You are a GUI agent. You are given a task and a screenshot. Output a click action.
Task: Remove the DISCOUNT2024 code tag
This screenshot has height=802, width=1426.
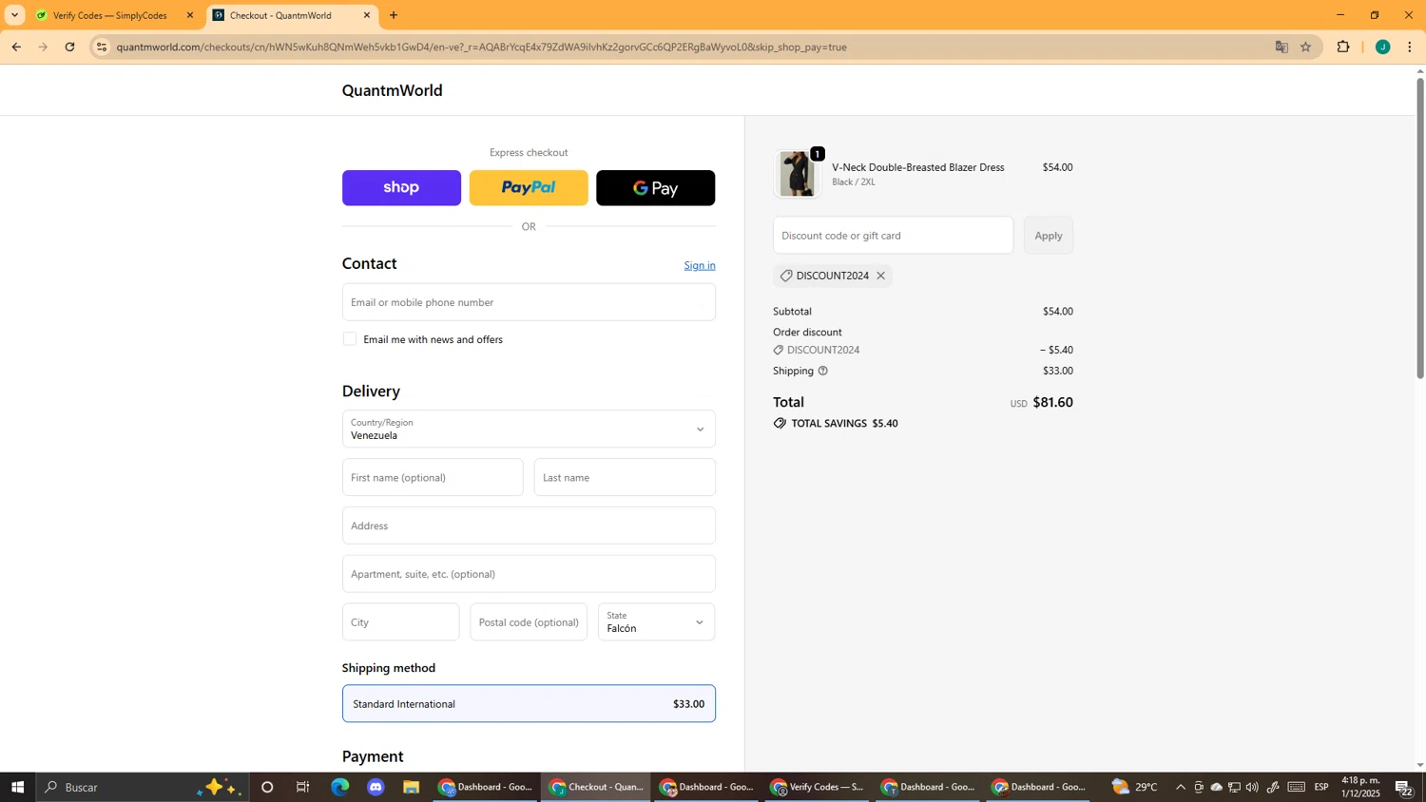pos(880,276)
